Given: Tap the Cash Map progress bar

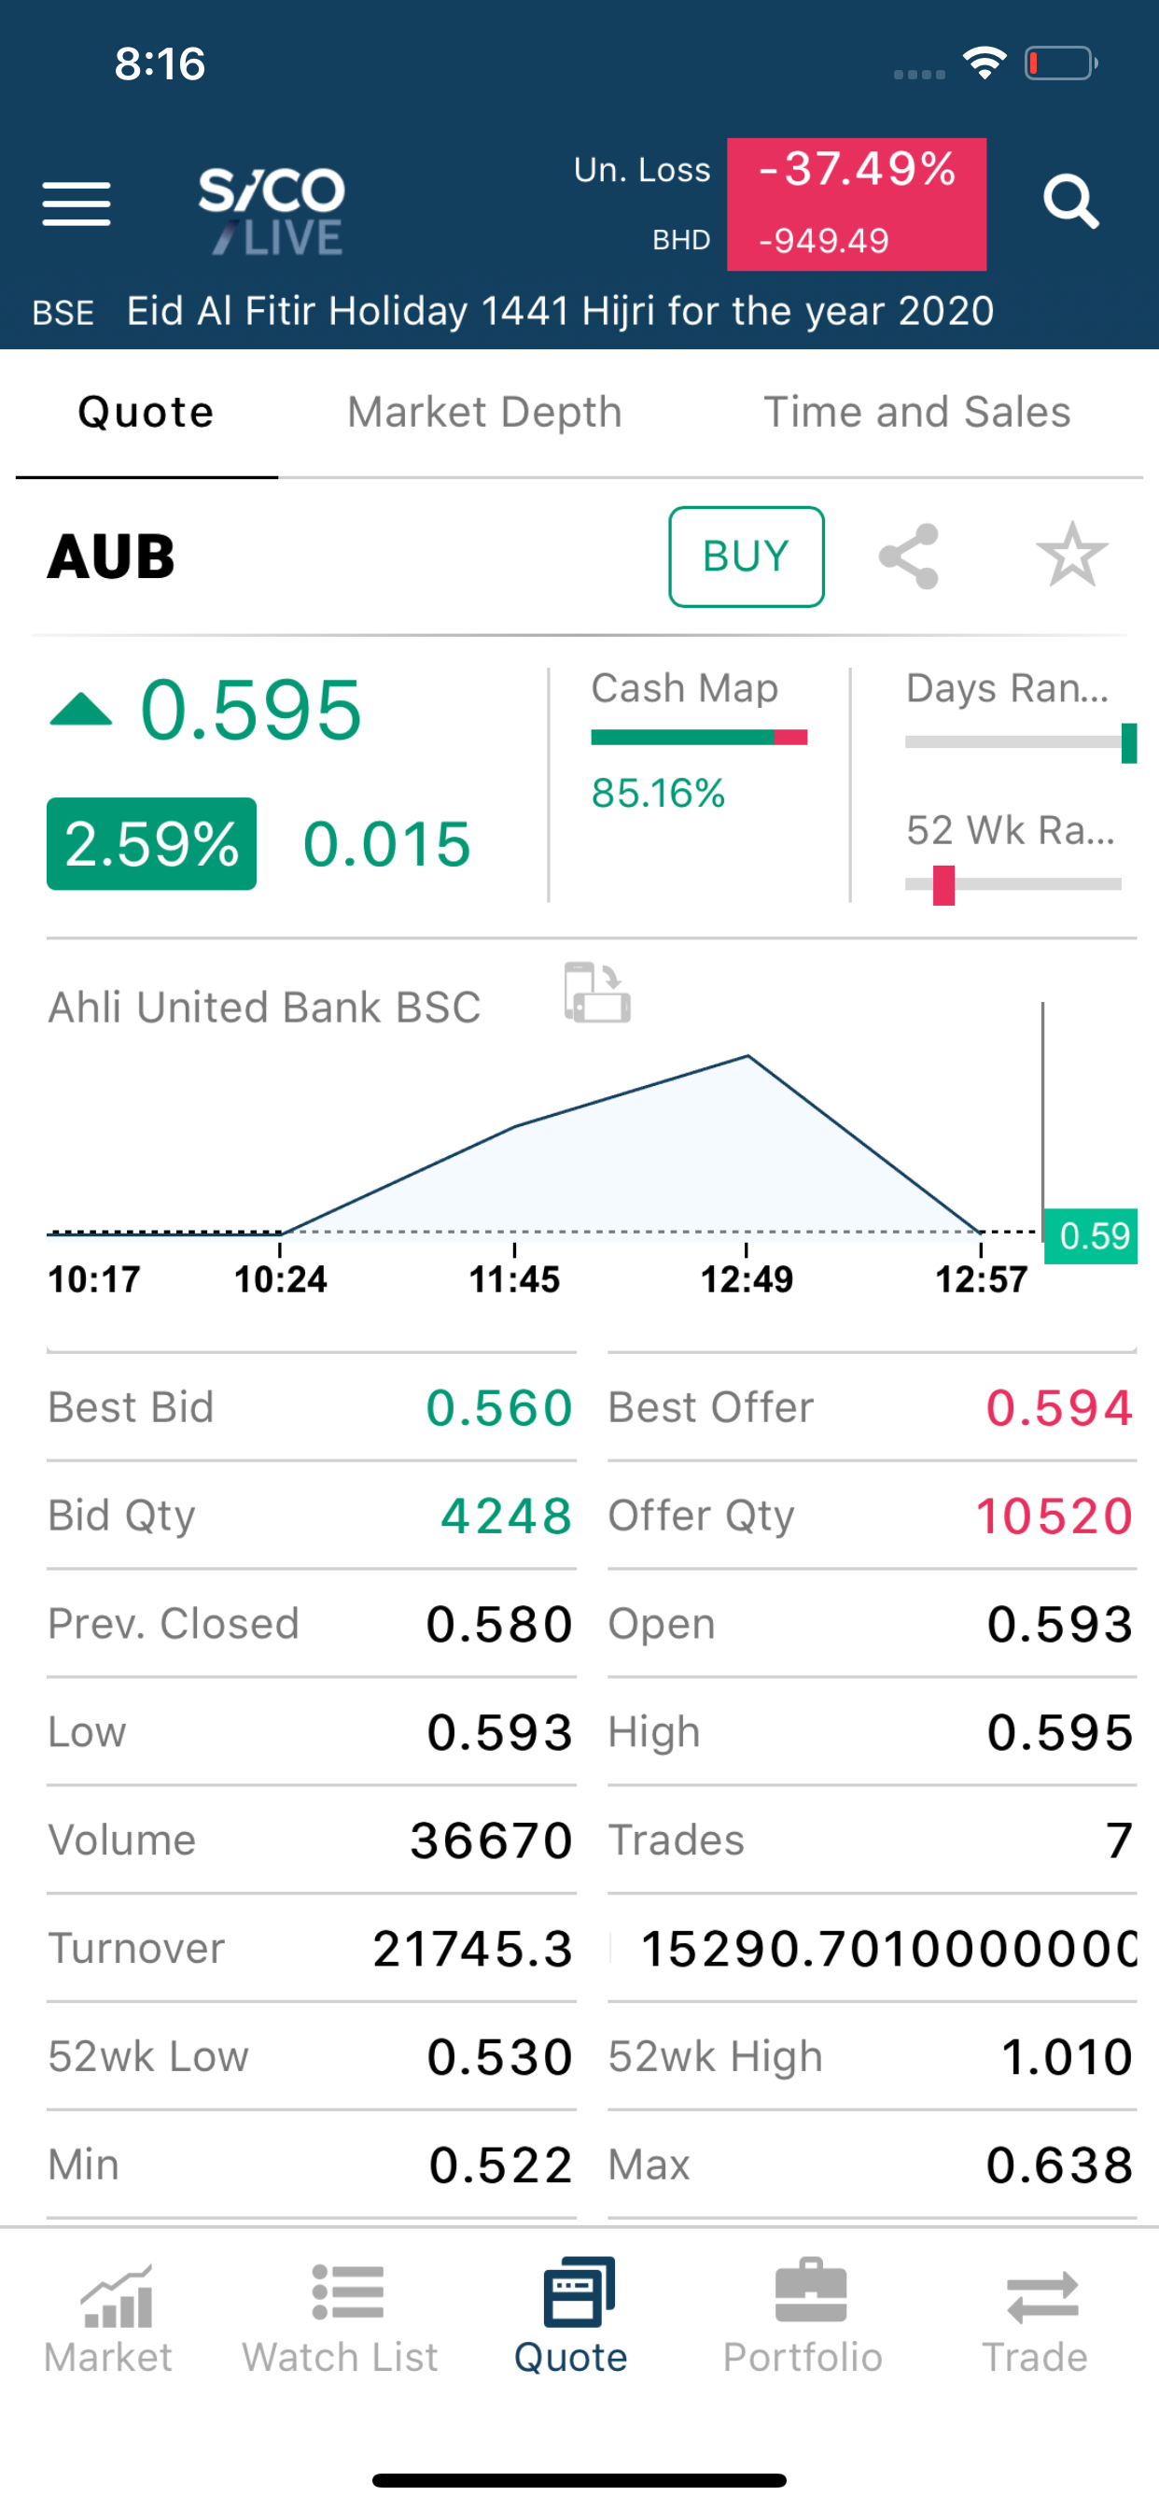Looking at the screenshot, I should (x=699, y=738).
